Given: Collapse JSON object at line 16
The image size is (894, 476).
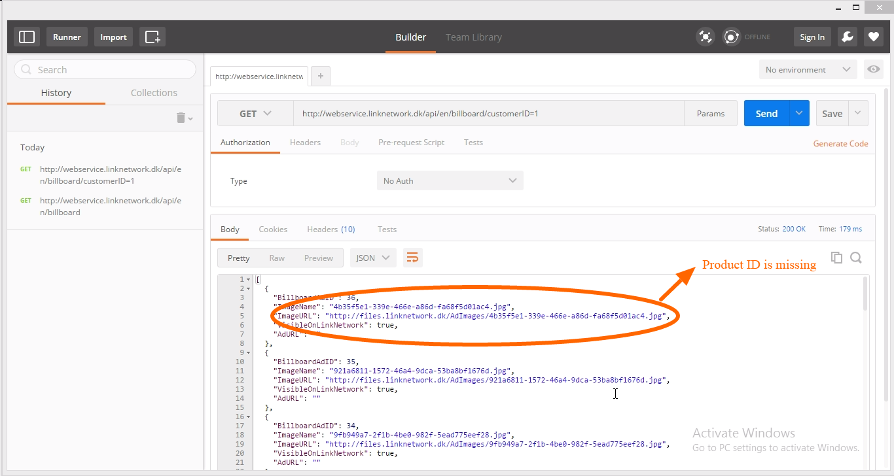Looking at the screenshot, I should (248, 416).
